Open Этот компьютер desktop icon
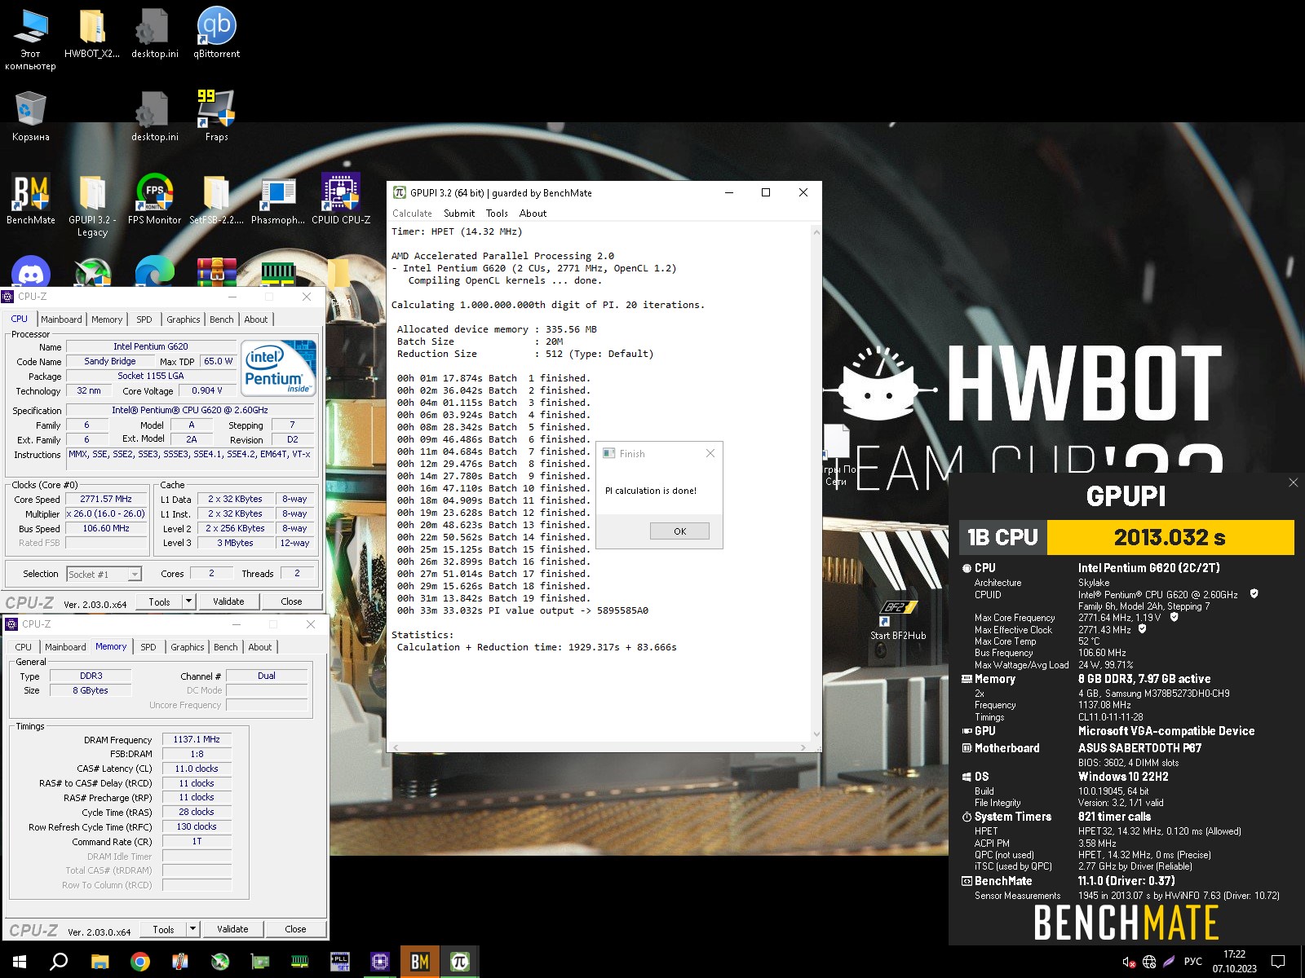The image size is (1305, 978). click(x=30, y=38)
